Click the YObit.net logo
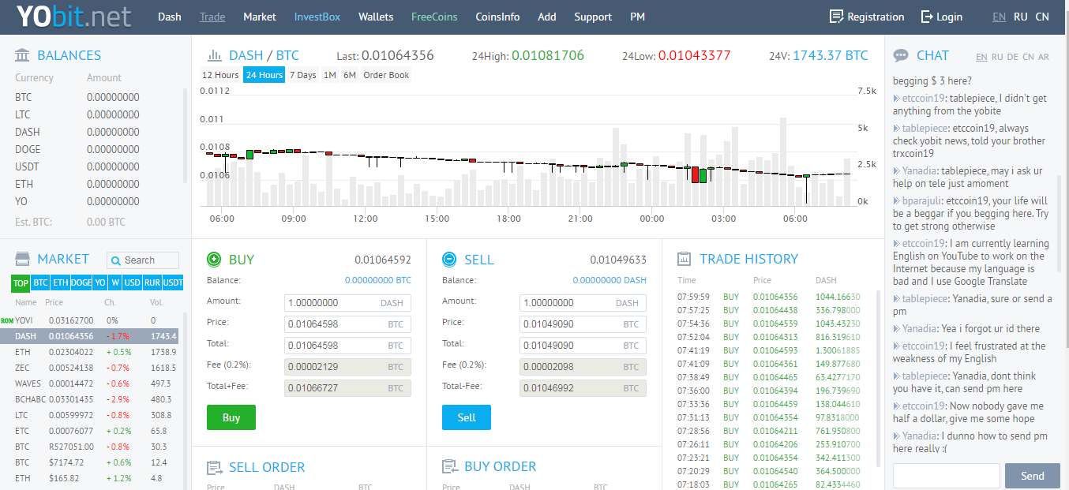Image resolution: width=1069 pixels, height=490 pixels. (74, 17)
